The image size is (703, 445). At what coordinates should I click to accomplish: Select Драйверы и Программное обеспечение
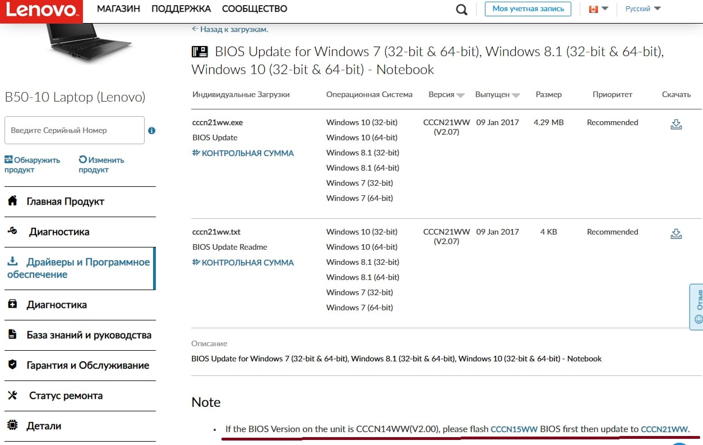pyautogui.click(x=80, y=268)
